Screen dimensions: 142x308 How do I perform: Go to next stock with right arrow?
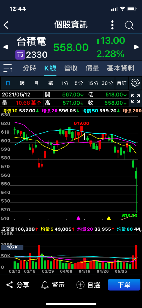[x=136, y=47]
